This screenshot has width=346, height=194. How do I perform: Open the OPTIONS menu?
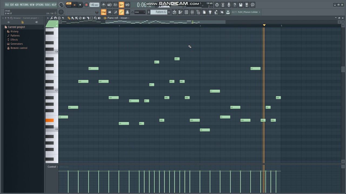(39, 5)
